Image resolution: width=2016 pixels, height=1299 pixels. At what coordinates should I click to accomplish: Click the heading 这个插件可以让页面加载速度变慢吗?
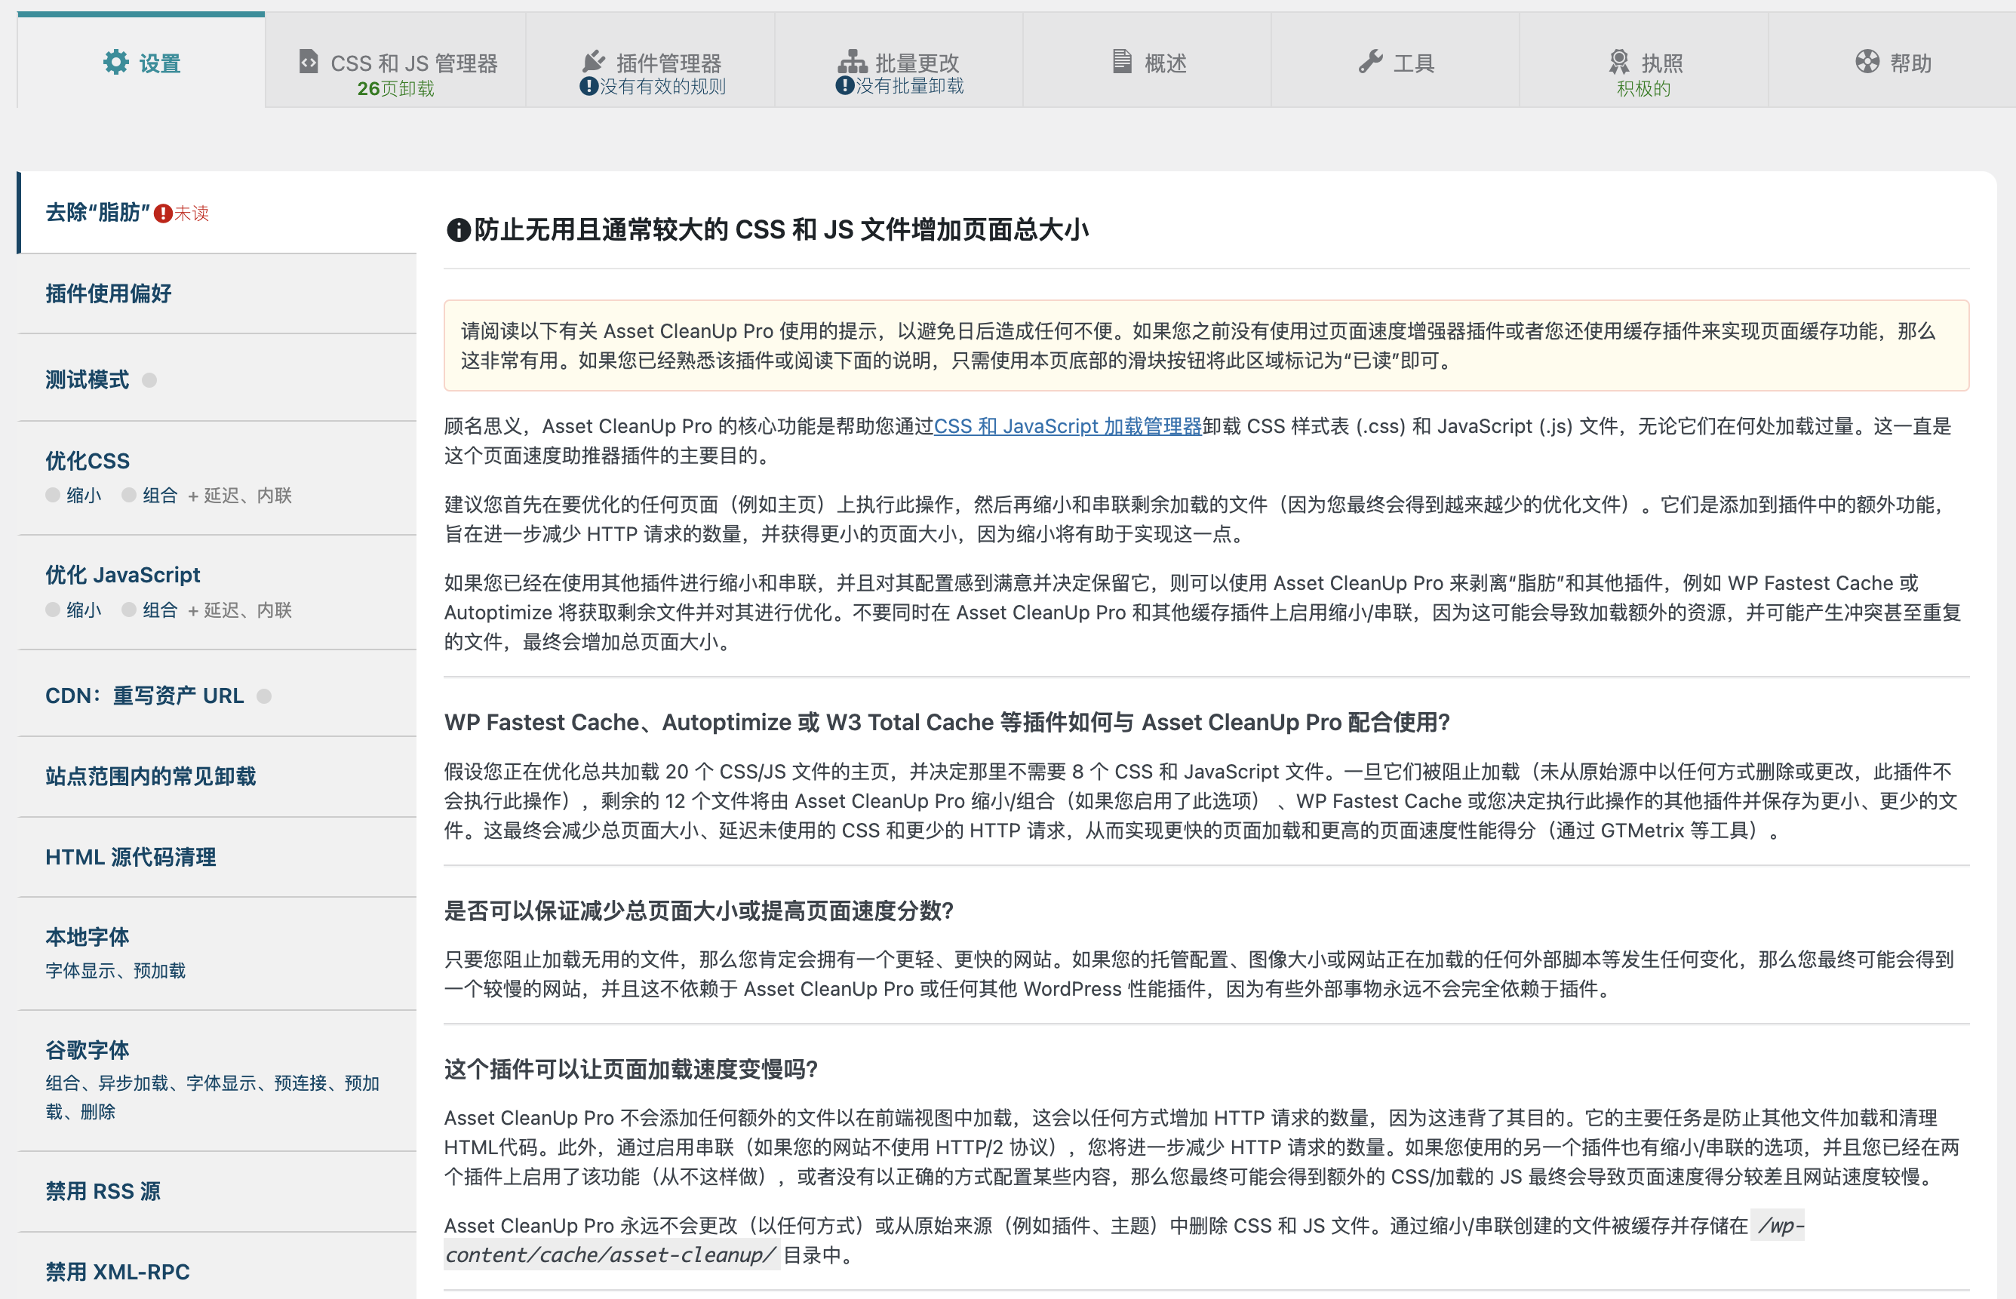631,1070
